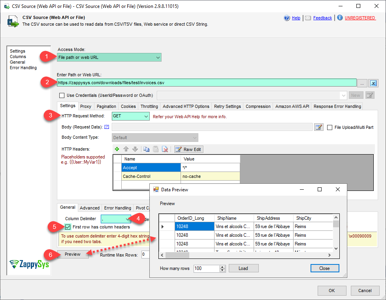
Task: Click the ShipCity column header
Action: pos(313,218)
